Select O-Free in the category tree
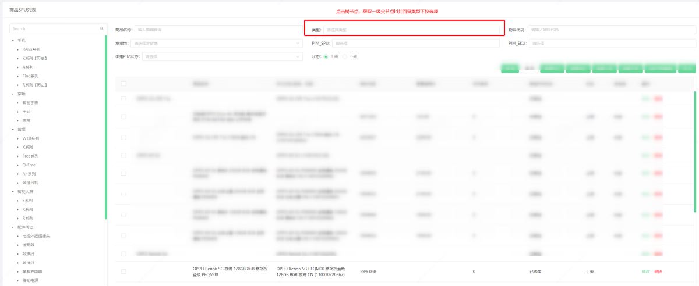This screenshot has width=699, height=286. (x=29, y=165)
